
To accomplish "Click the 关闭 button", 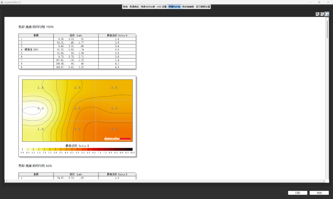I will (319, 193).
